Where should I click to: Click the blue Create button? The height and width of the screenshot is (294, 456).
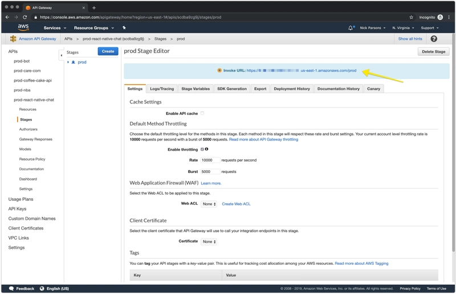click(108, 51)
